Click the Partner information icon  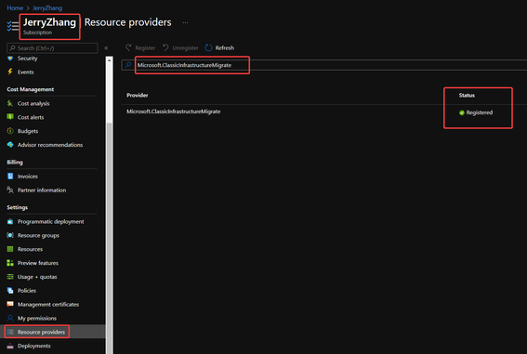[x=10, y=190]
